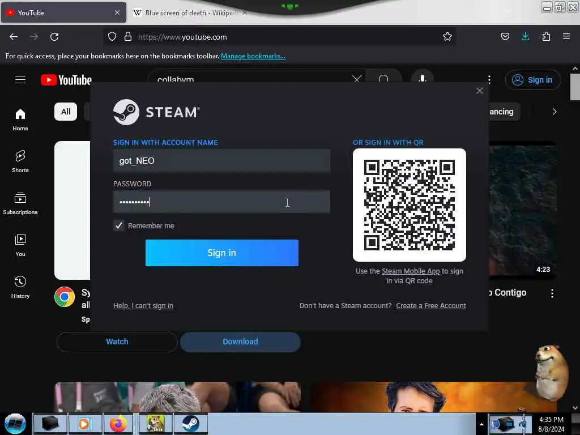
Task: Open Manage bookmarks link
Action: tap(253, 56)
